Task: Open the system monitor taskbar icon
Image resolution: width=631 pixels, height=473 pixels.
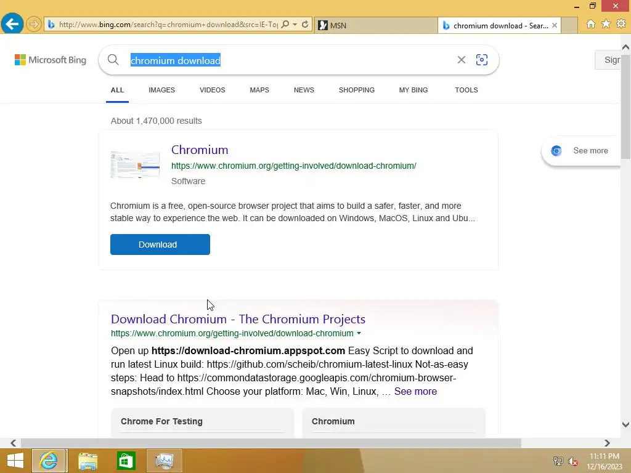Action: pos(164,461)
